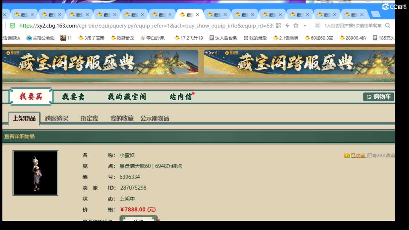The image size is (409, 230).
Task: Open the 2.1傲雪男 bookmark
Action: 286,38
